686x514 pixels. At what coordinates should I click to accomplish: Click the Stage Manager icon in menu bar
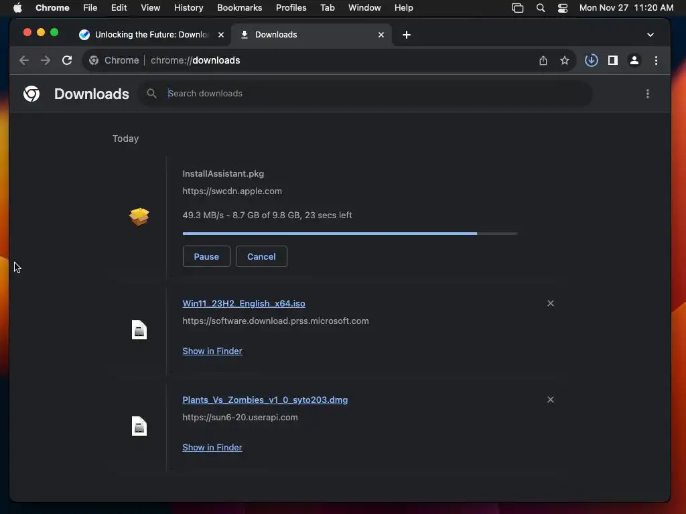coord(518,8)
